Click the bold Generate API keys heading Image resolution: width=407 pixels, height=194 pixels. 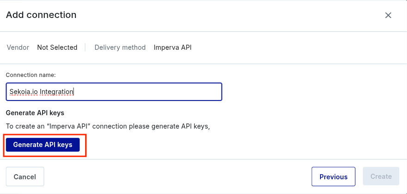coord(35,113)
